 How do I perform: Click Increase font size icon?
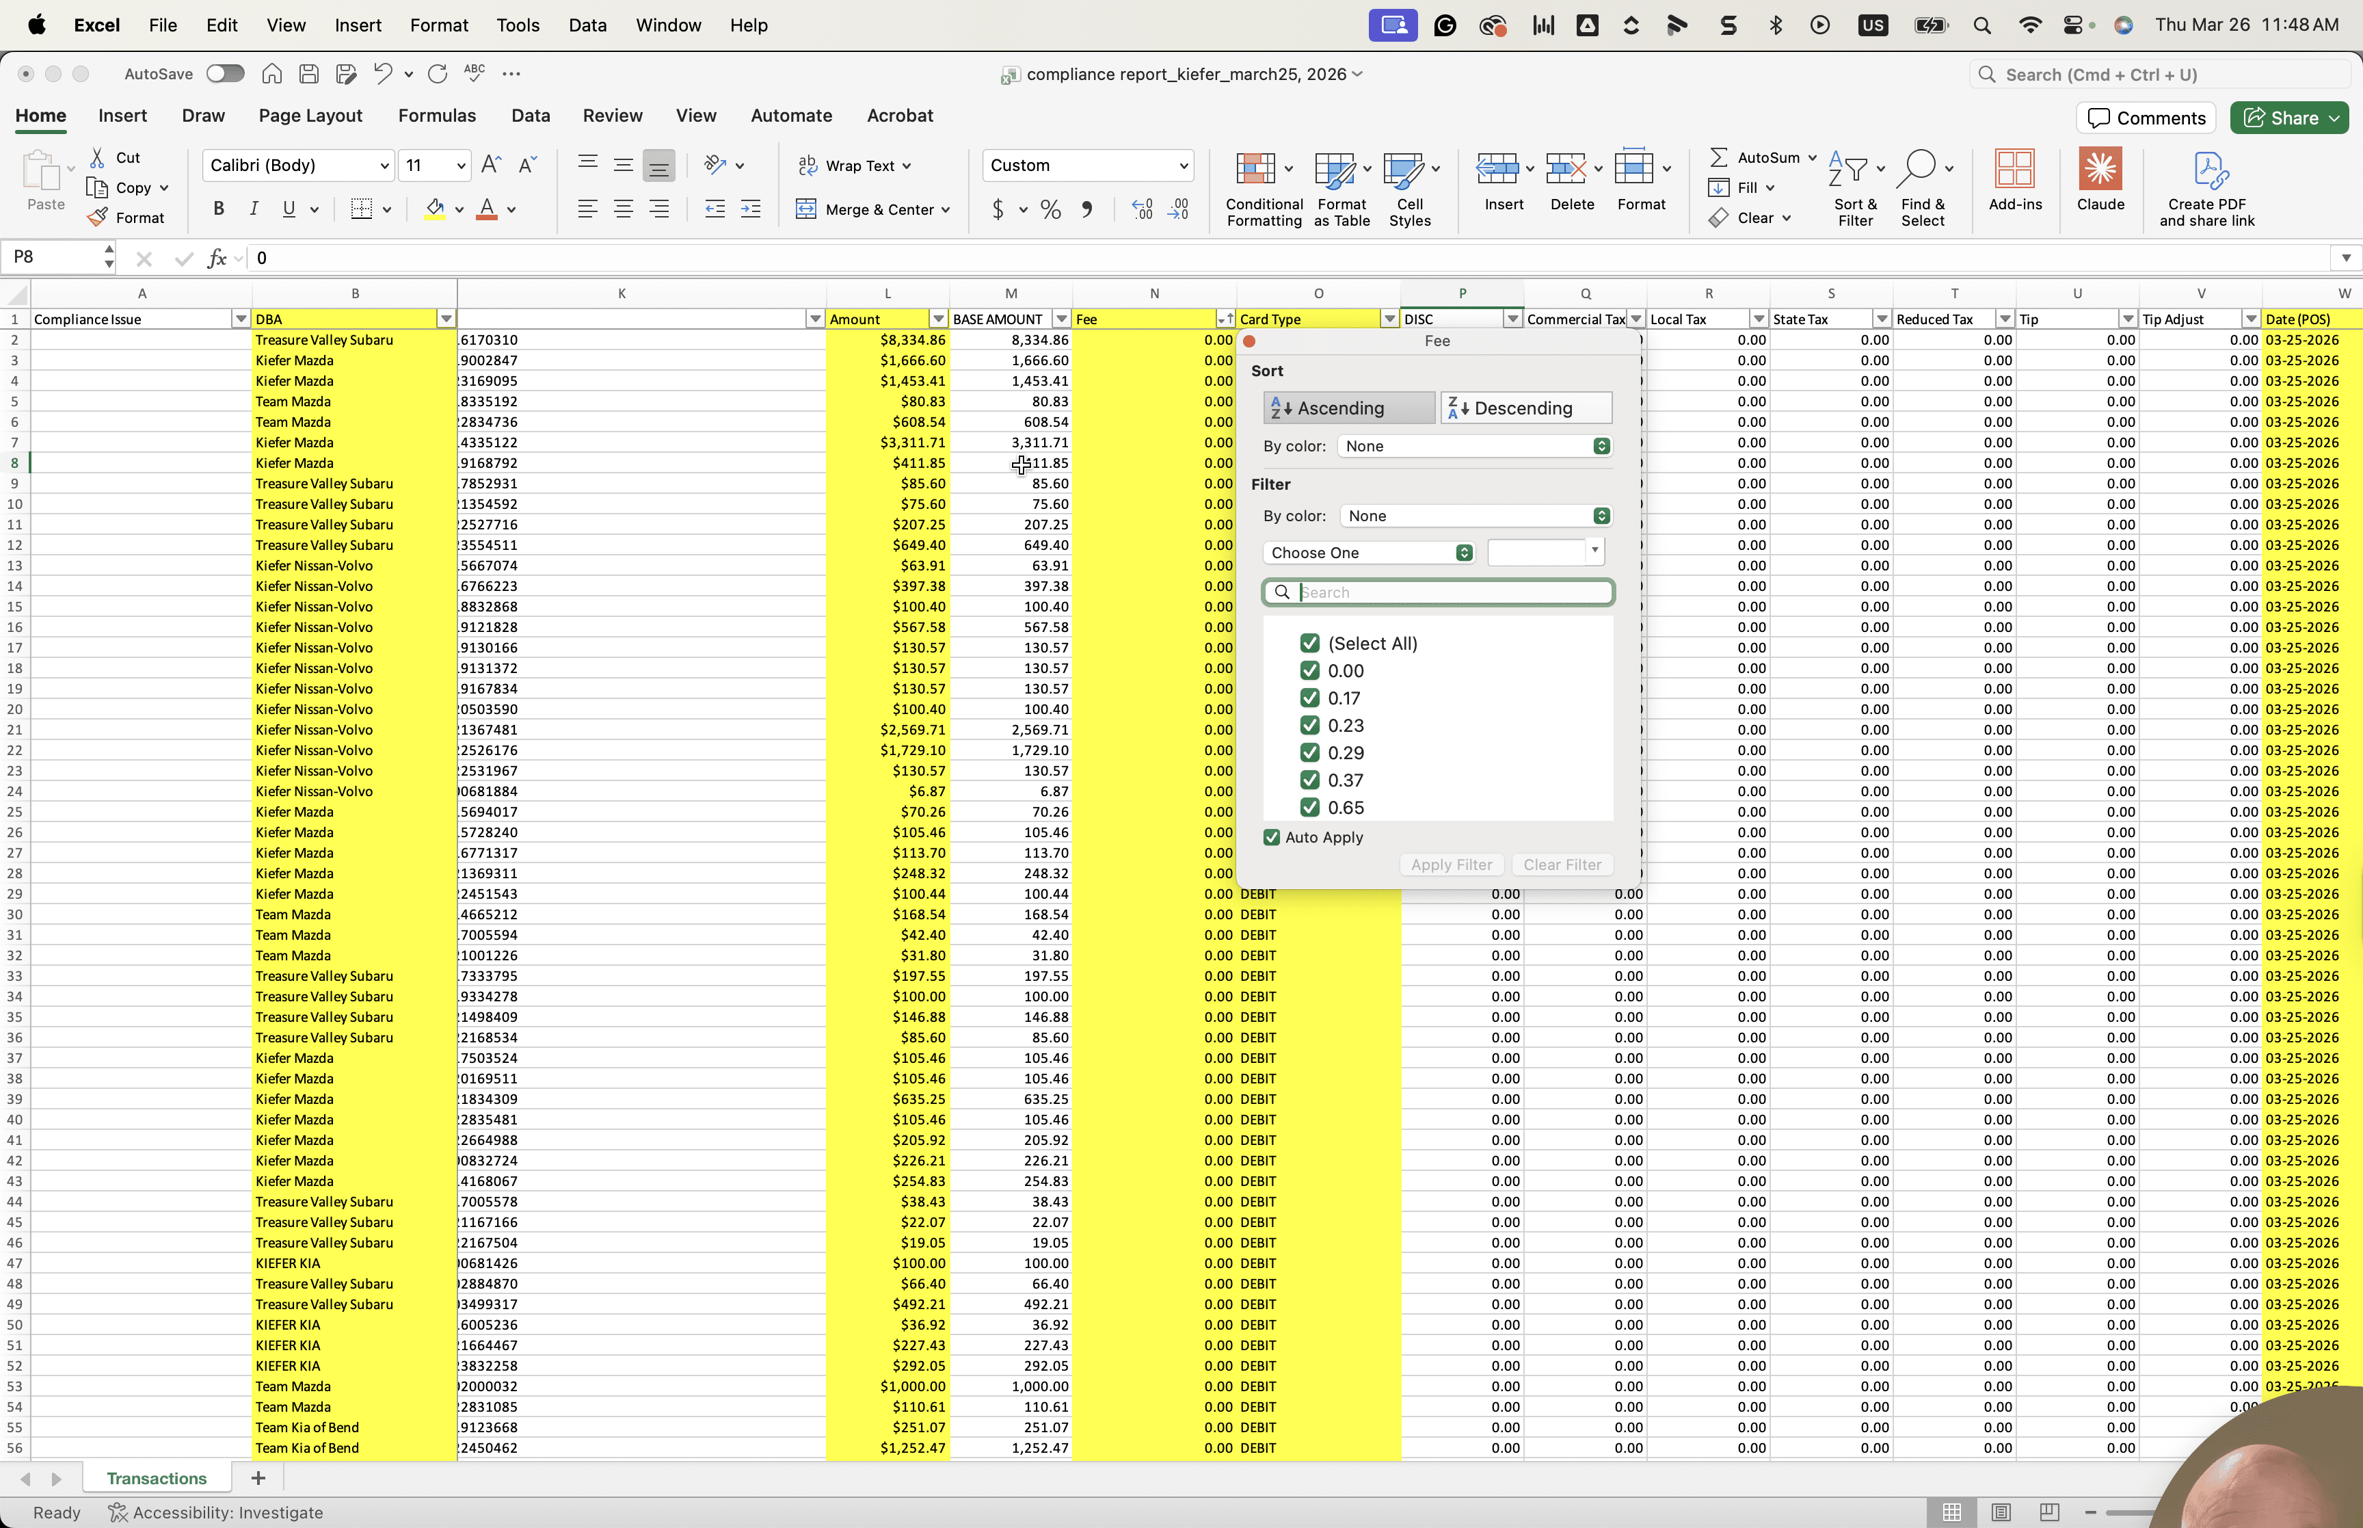pos(491,165)
